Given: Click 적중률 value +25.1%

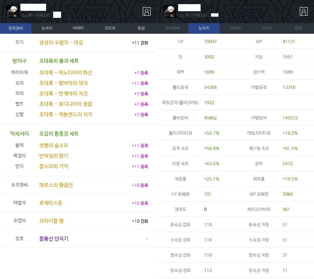Looking at the screenshot, I should (x=211, y=179).
